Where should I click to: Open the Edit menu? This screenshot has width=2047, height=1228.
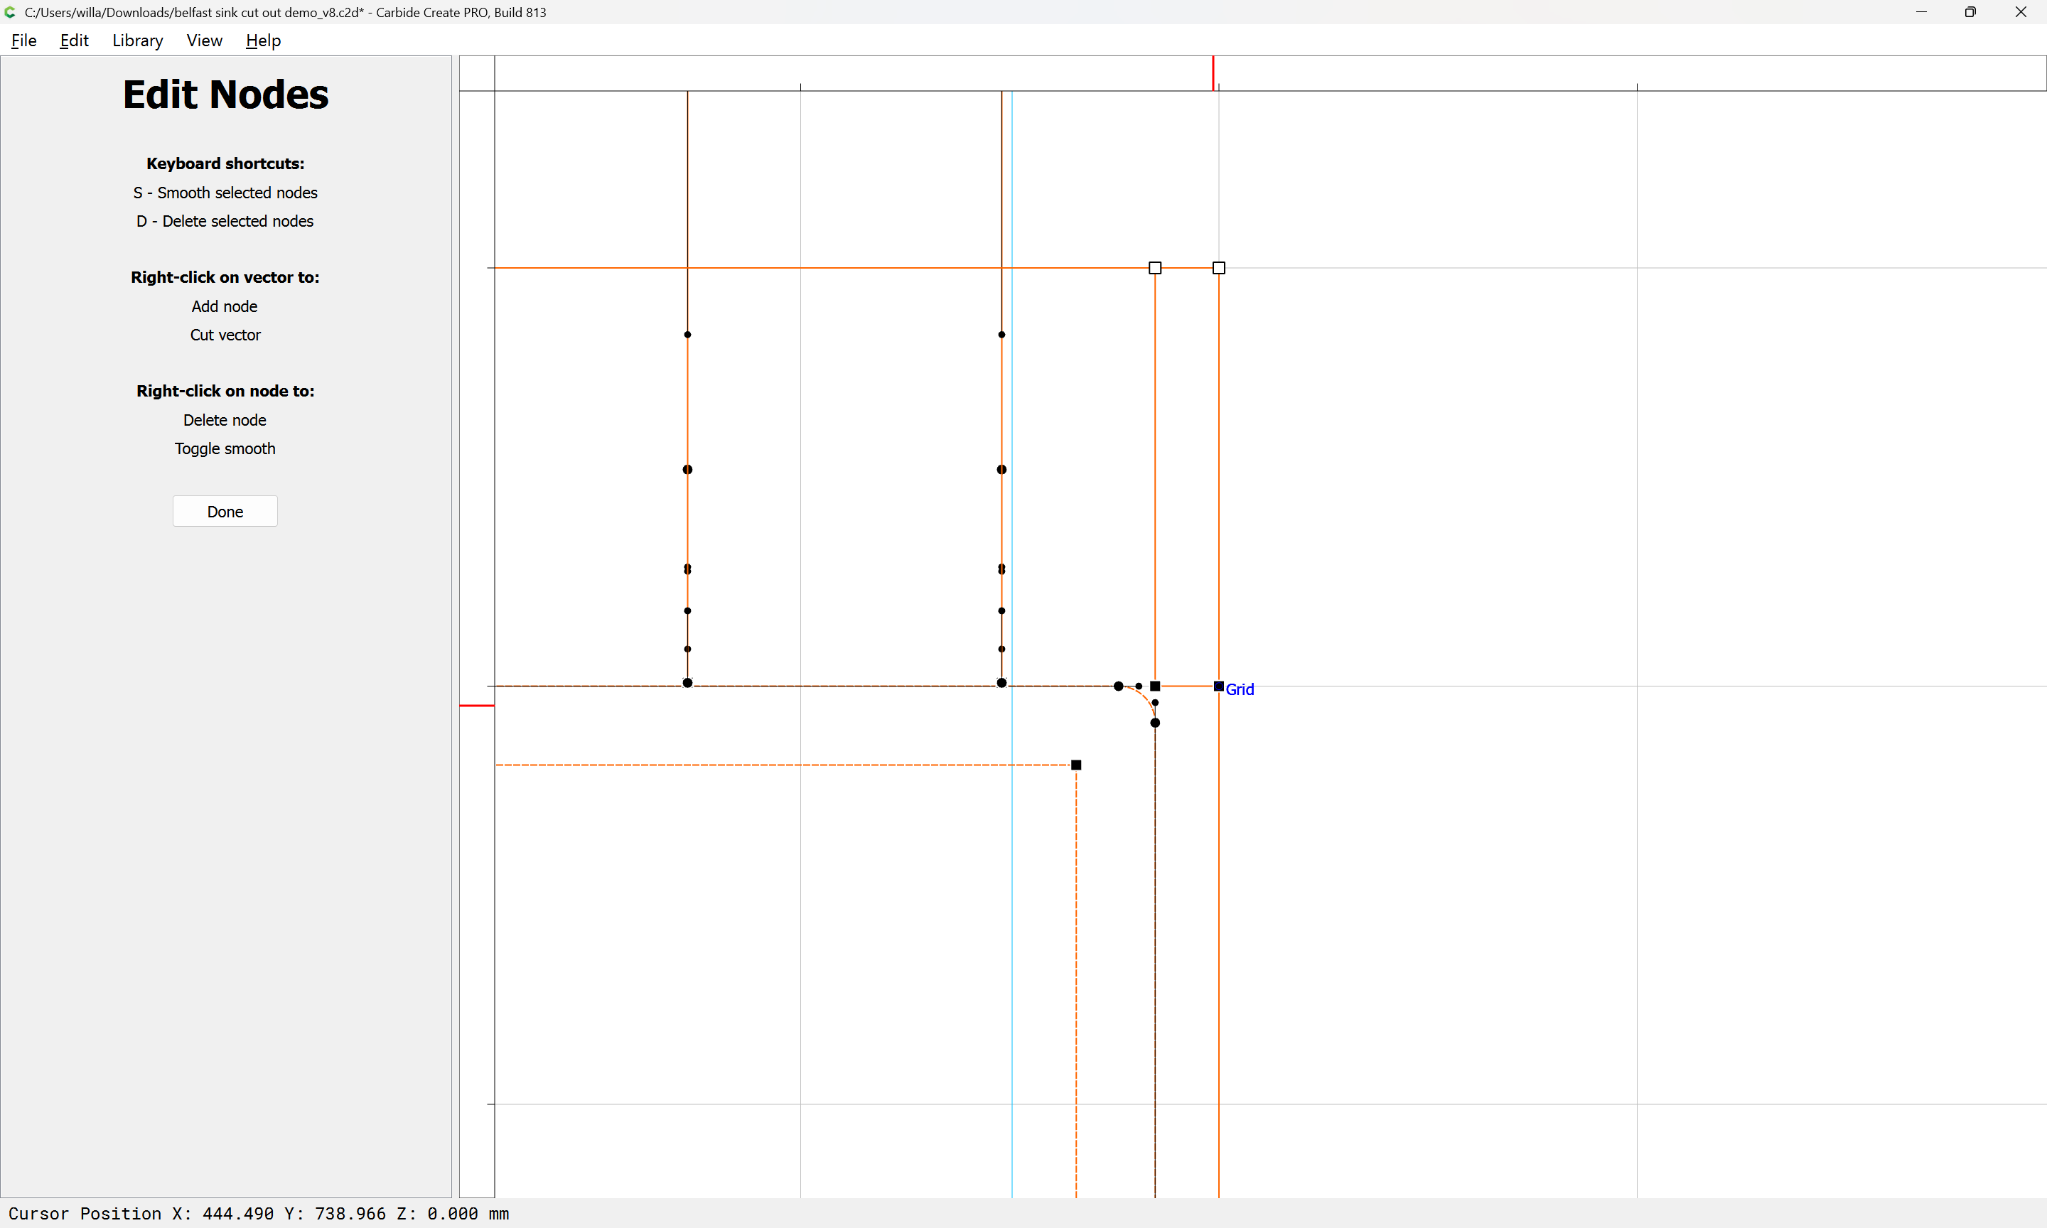(74, 41)
